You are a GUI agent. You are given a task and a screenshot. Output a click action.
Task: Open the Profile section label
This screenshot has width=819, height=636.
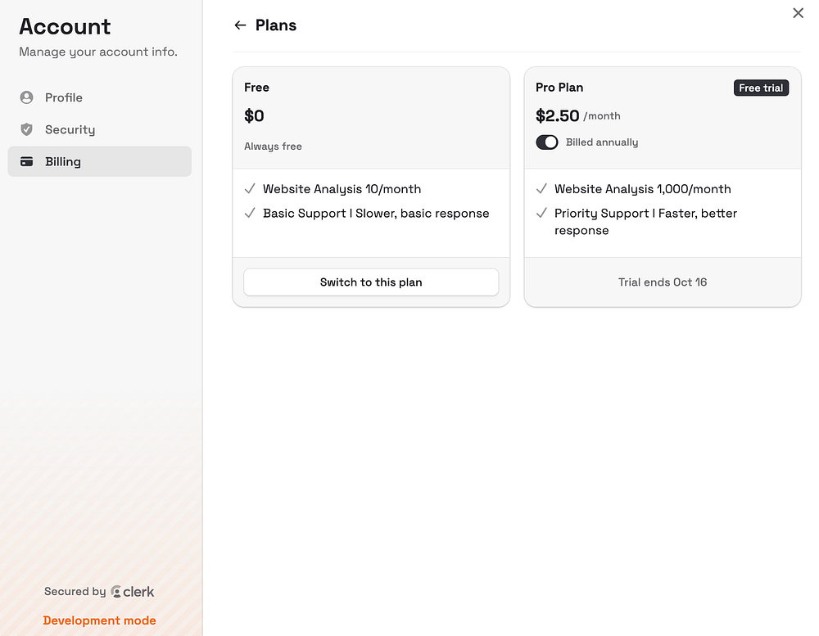pos(64,97)
